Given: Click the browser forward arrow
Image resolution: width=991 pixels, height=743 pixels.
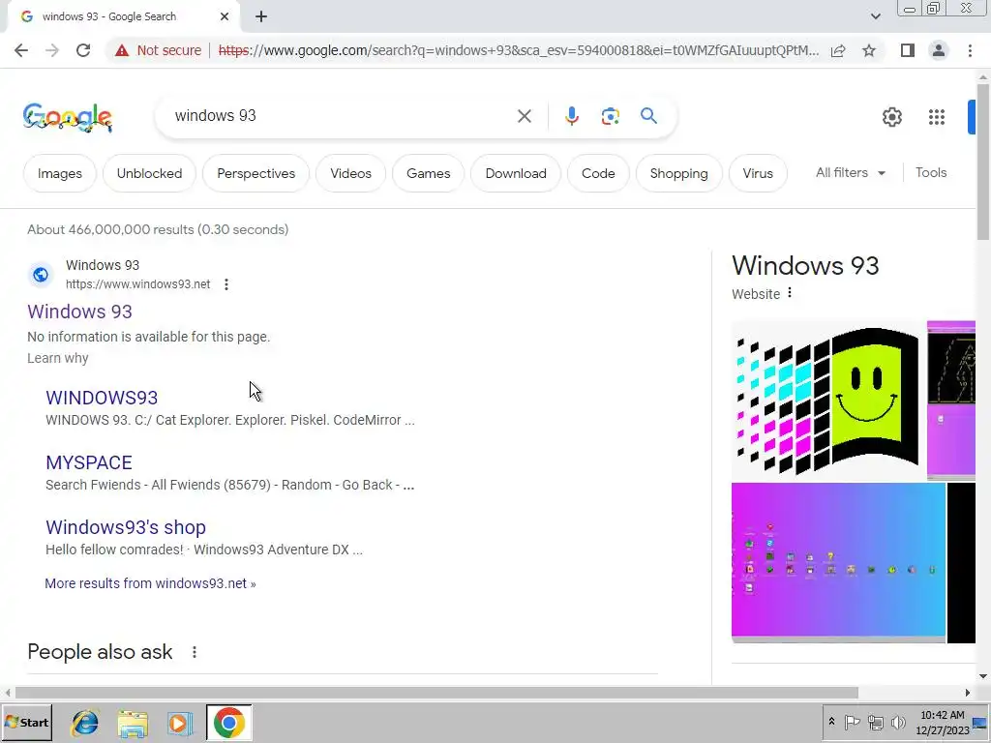Looking at the screenshot, I should coord(52,50).
